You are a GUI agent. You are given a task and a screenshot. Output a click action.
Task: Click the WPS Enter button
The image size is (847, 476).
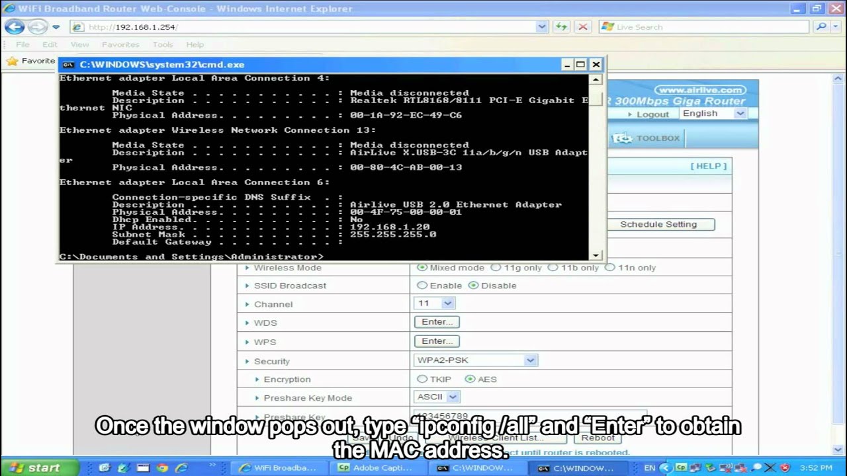tap(437, 341)
